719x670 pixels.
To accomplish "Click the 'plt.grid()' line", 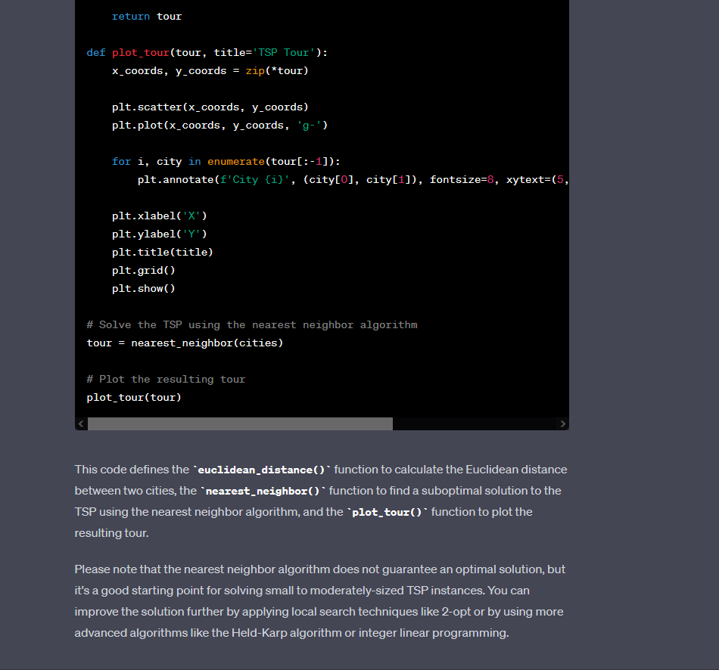I will coord(144,271).
